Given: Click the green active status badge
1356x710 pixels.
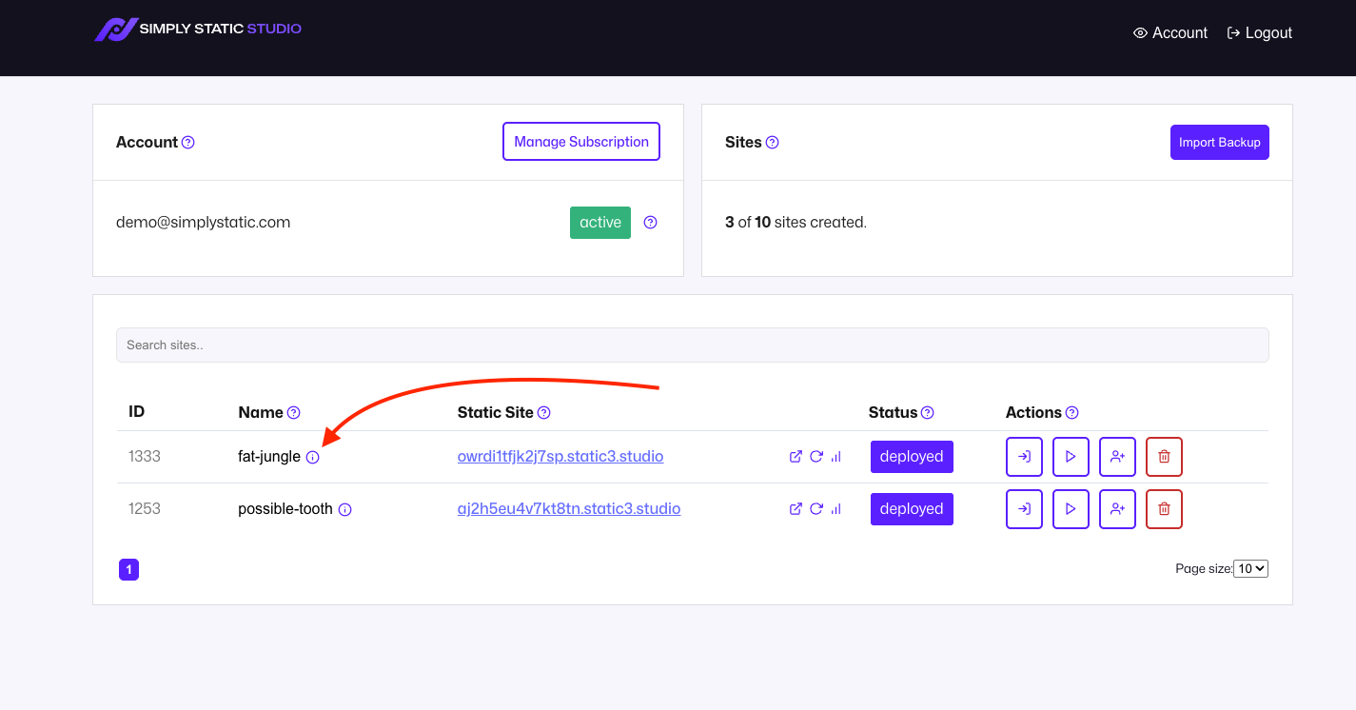Looking at the screenshot, I should tap(600, 223).
